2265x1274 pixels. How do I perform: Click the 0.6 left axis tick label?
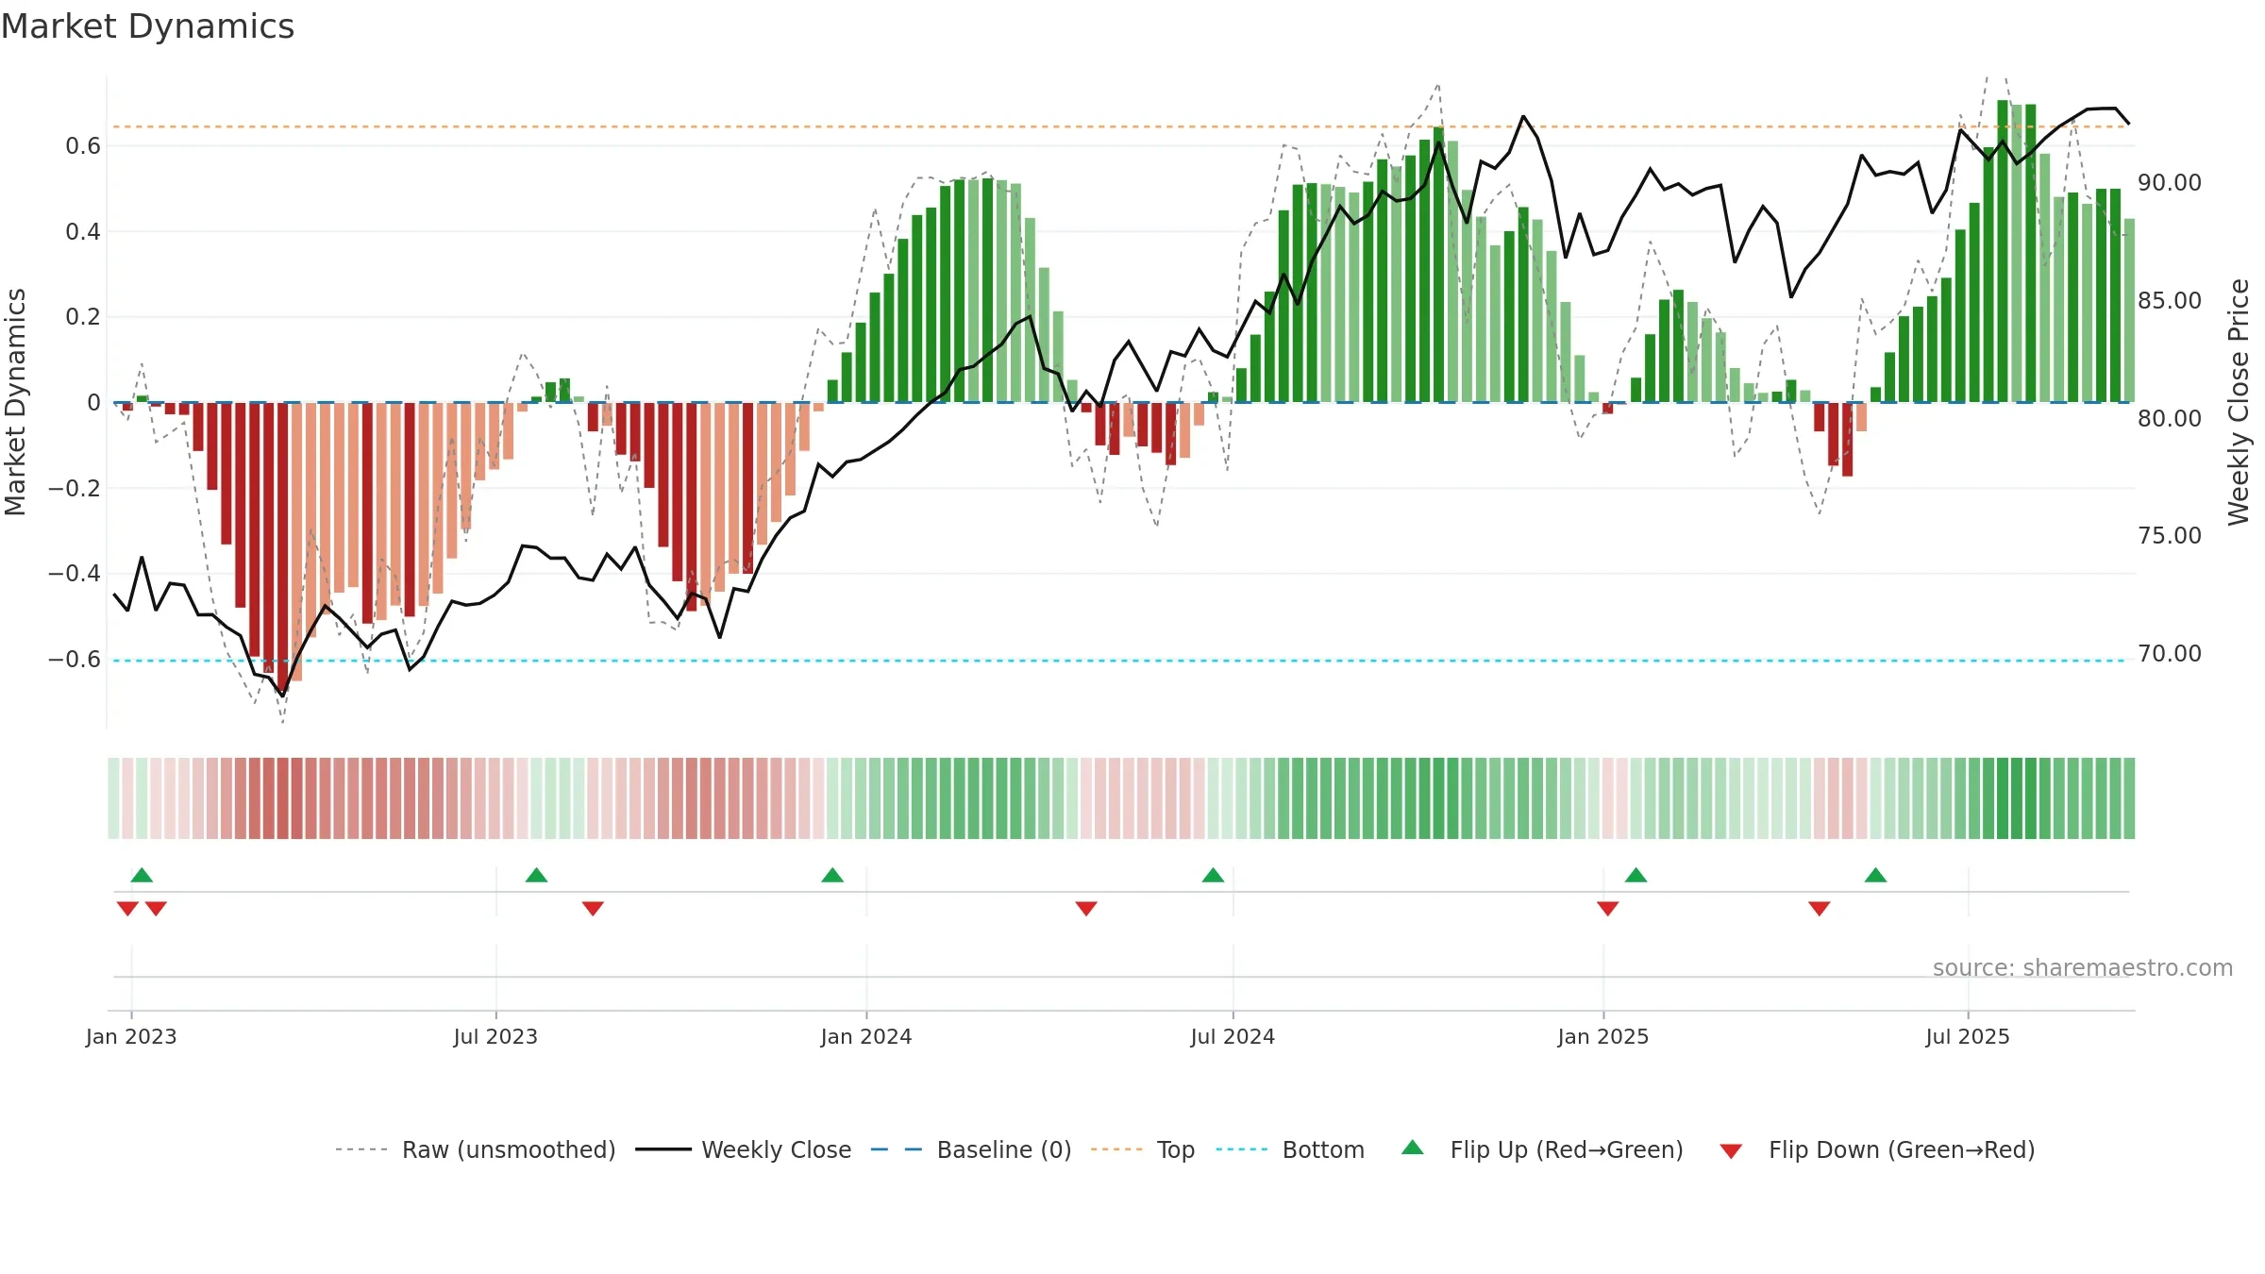click(x=83, y=145)
